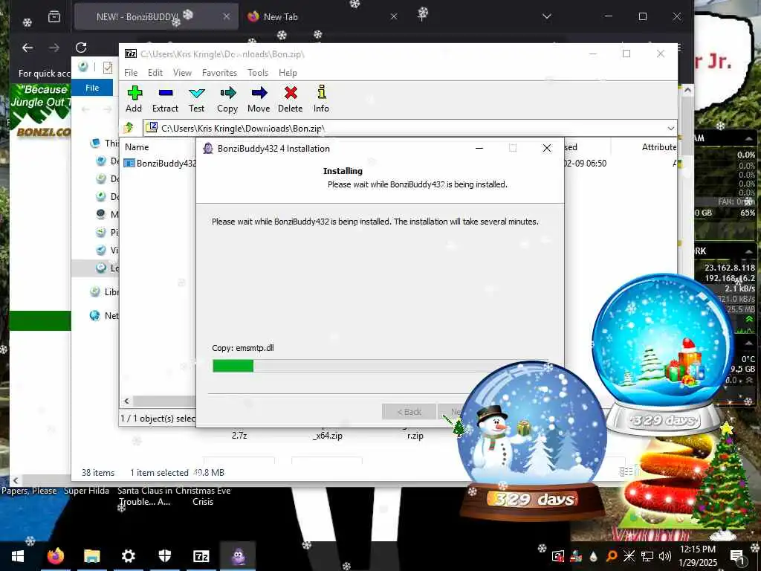Close the New Tab browser tab

click(x=394, y=16)
